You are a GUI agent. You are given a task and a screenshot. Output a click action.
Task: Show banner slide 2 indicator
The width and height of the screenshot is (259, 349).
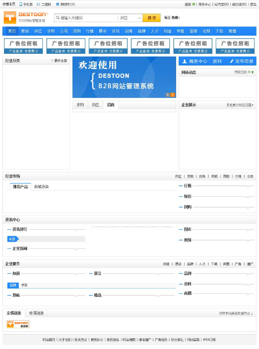[x=173, y=95]
